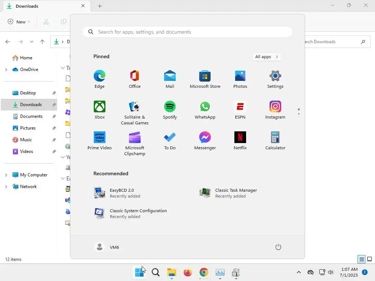Viewport: 375px width, 281px height.
Task: Launch the To Do app
Action: [170, 140]
